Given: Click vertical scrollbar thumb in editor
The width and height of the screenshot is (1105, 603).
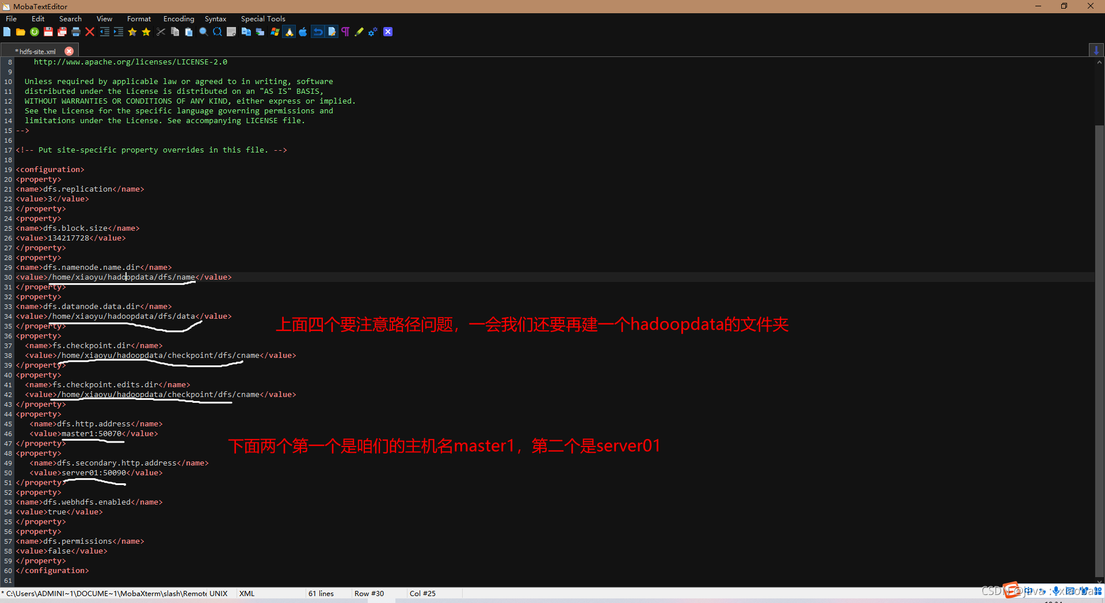Looking at the screenshot, I should [x=1099, y=351].
